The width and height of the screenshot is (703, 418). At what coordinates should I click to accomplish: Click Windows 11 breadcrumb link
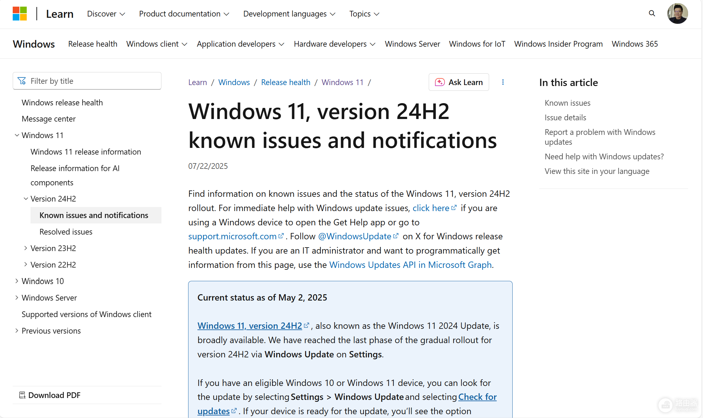click(x=342, y=82)
